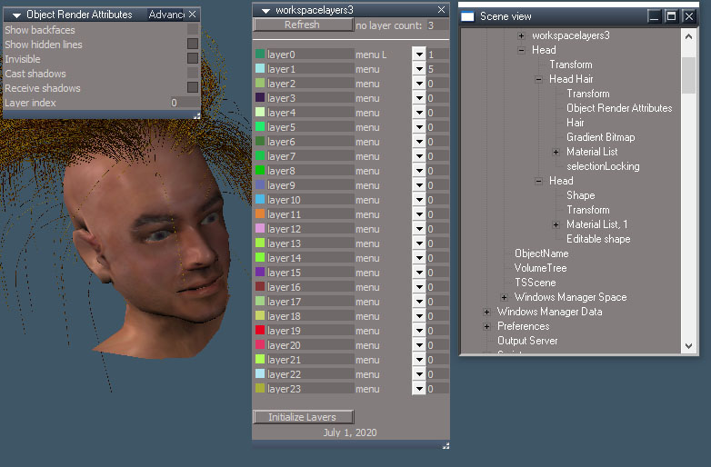Select the layer16 name field

tap(310, 287)
